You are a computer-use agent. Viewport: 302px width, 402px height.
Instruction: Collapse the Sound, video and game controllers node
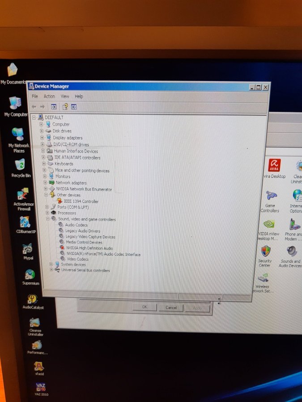click(x=47, y=219)
